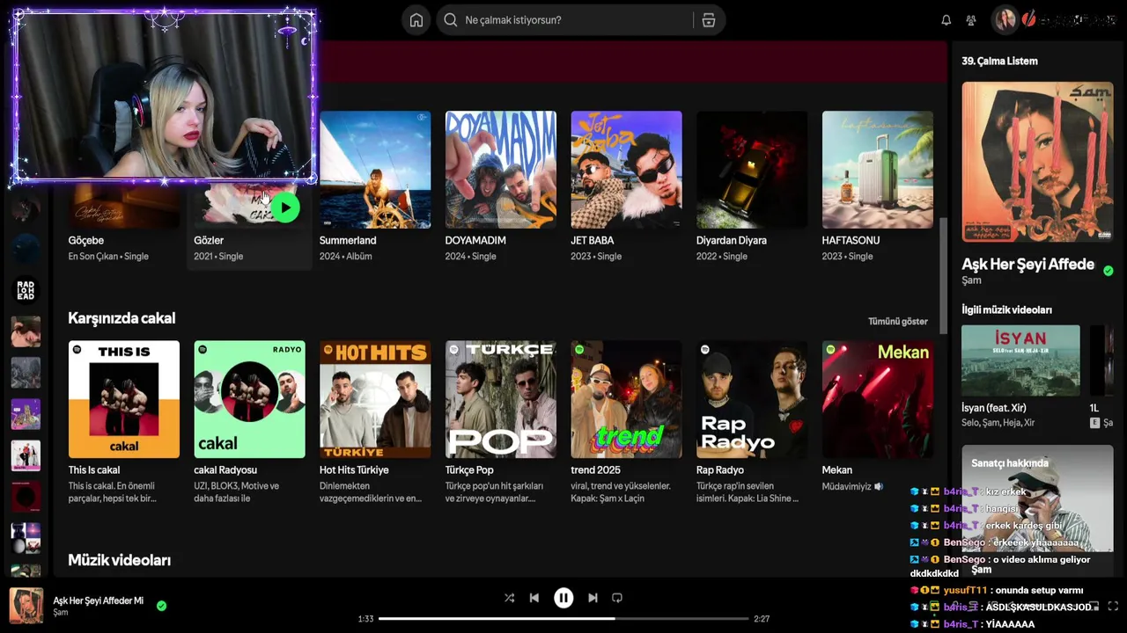Click 'JET BABA' title text

(593, 240)
